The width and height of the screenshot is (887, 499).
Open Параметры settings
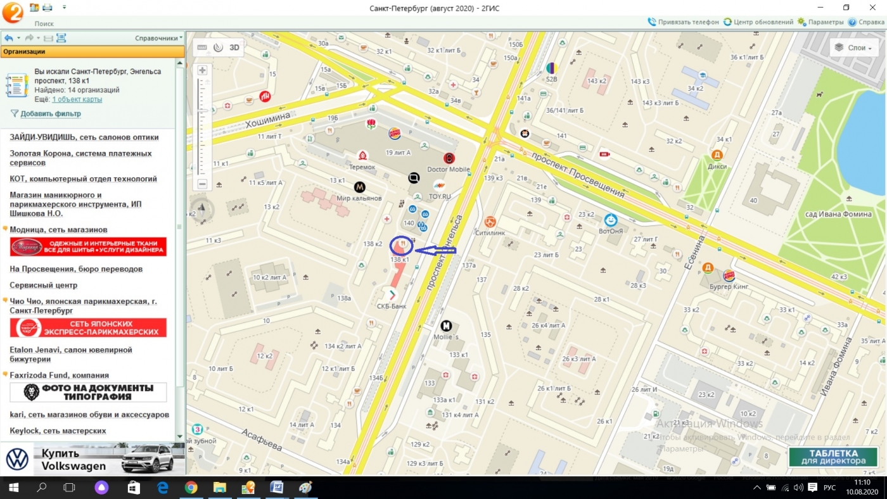pyautogui.click(x=820, y=22)
